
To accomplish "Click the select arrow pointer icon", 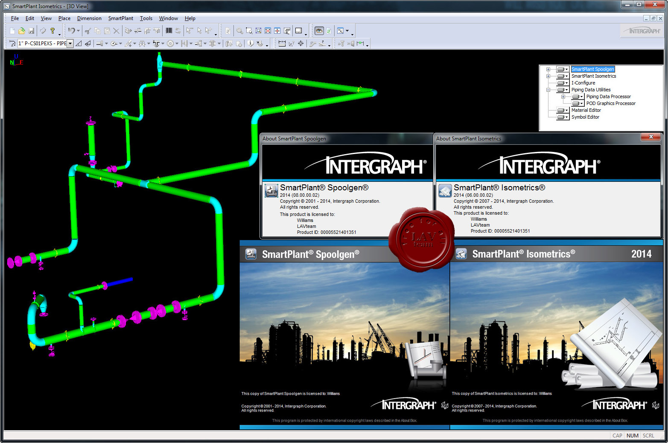I will 199,31.
